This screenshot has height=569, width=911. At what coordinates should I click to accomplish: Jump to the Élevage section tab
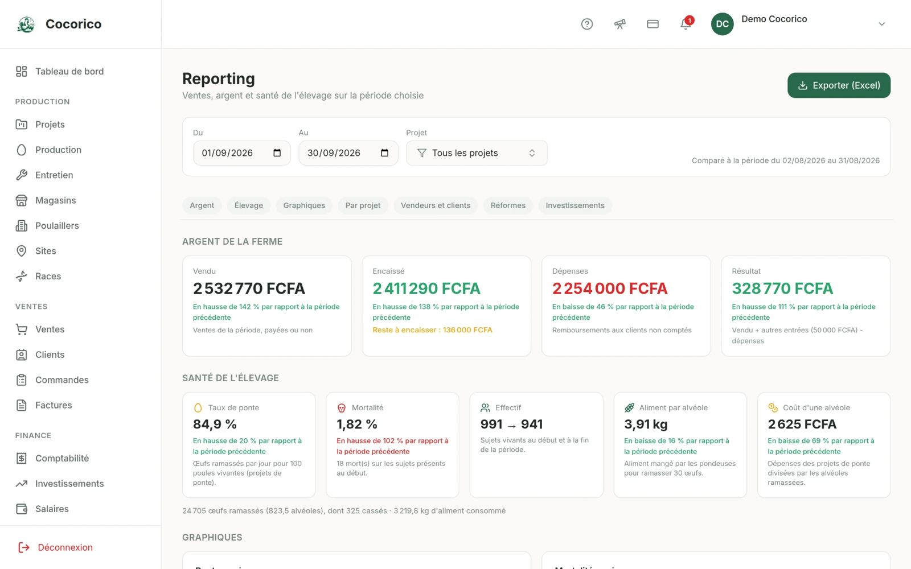point(249,205)
